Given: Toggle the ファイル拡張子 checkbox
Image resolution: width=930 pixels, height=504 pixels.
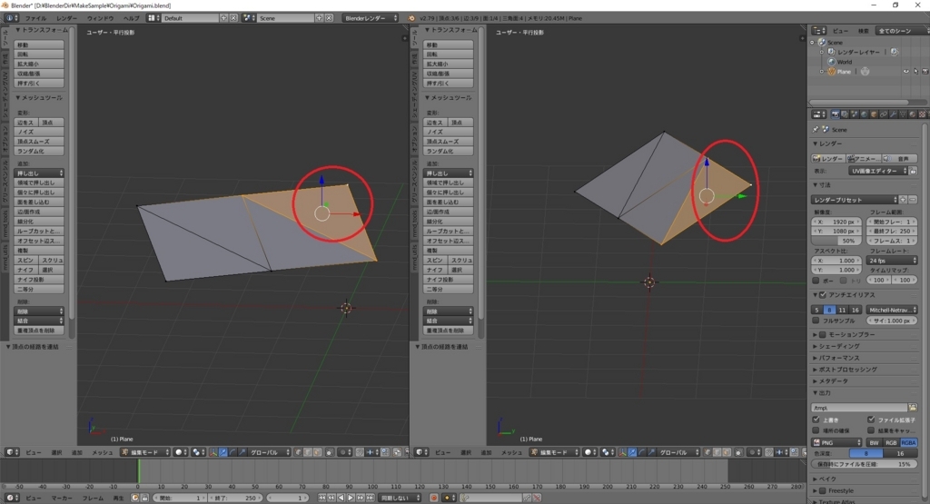Looking at the screenshot, I should tap(871, 420).
